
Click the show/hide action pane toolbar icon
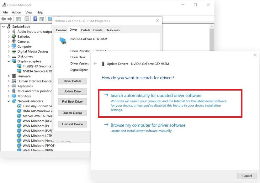pos(42,19)
